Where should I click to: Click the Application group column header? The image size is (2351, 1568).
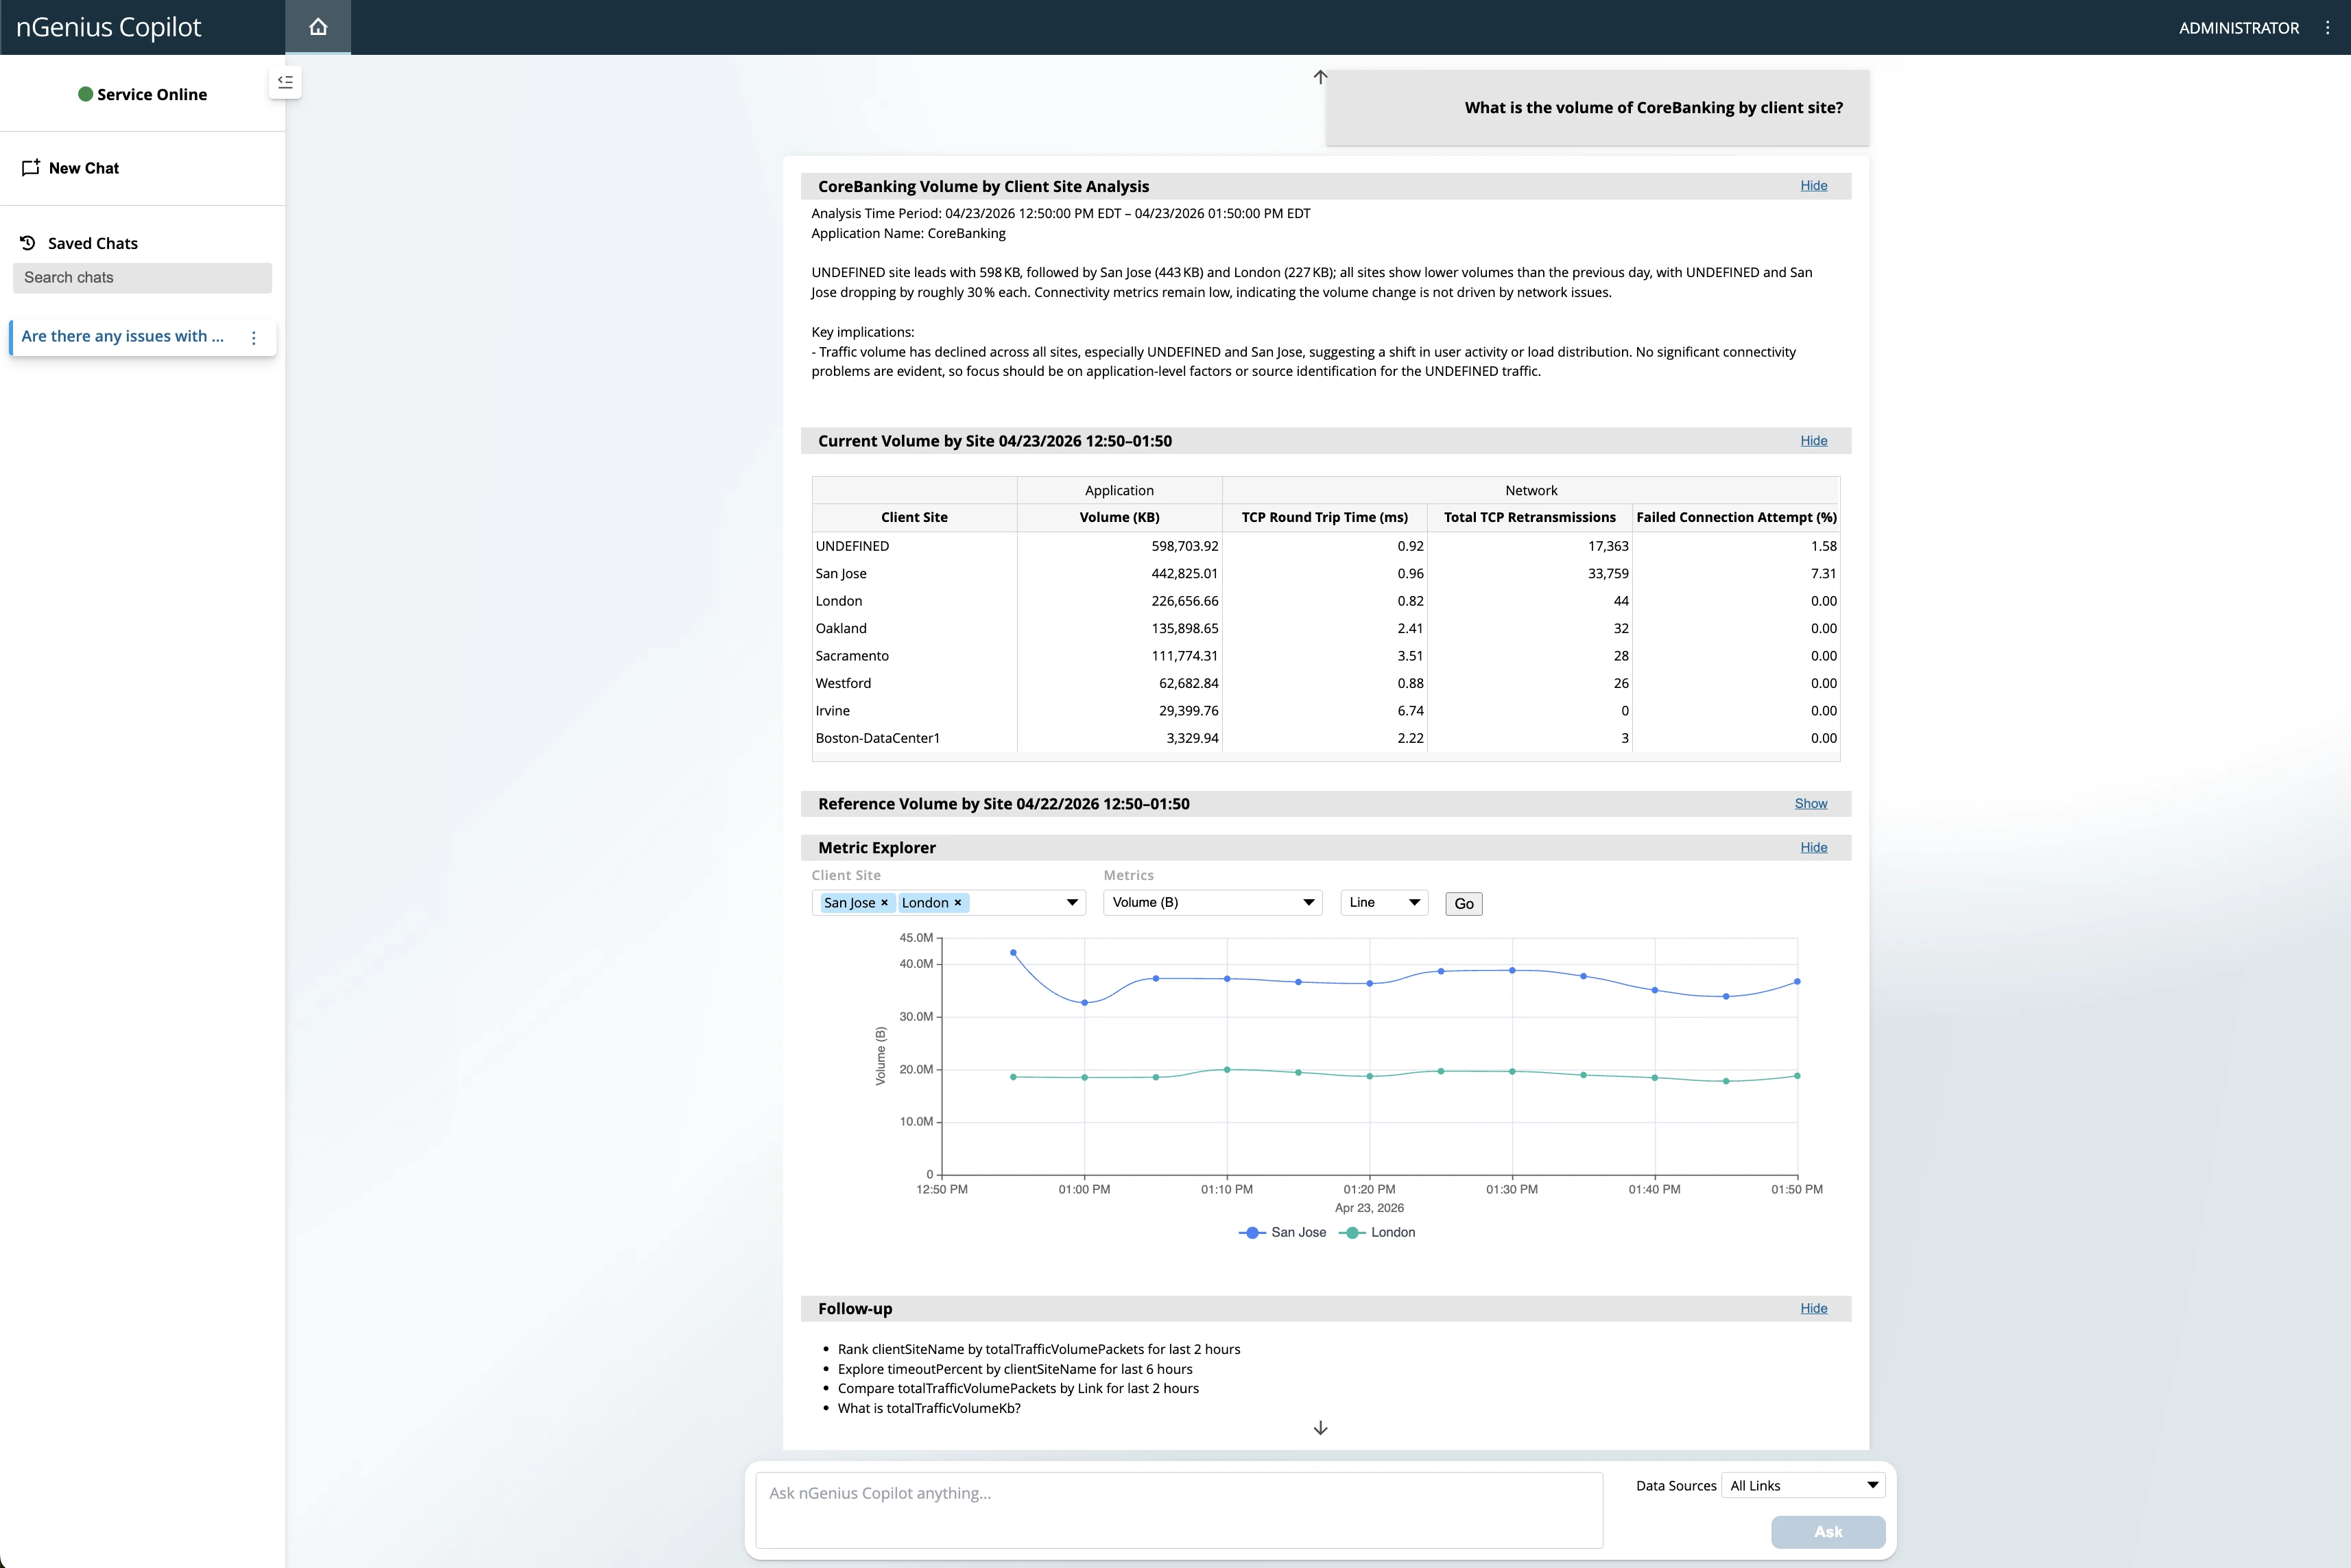[x=1119, y=491]
